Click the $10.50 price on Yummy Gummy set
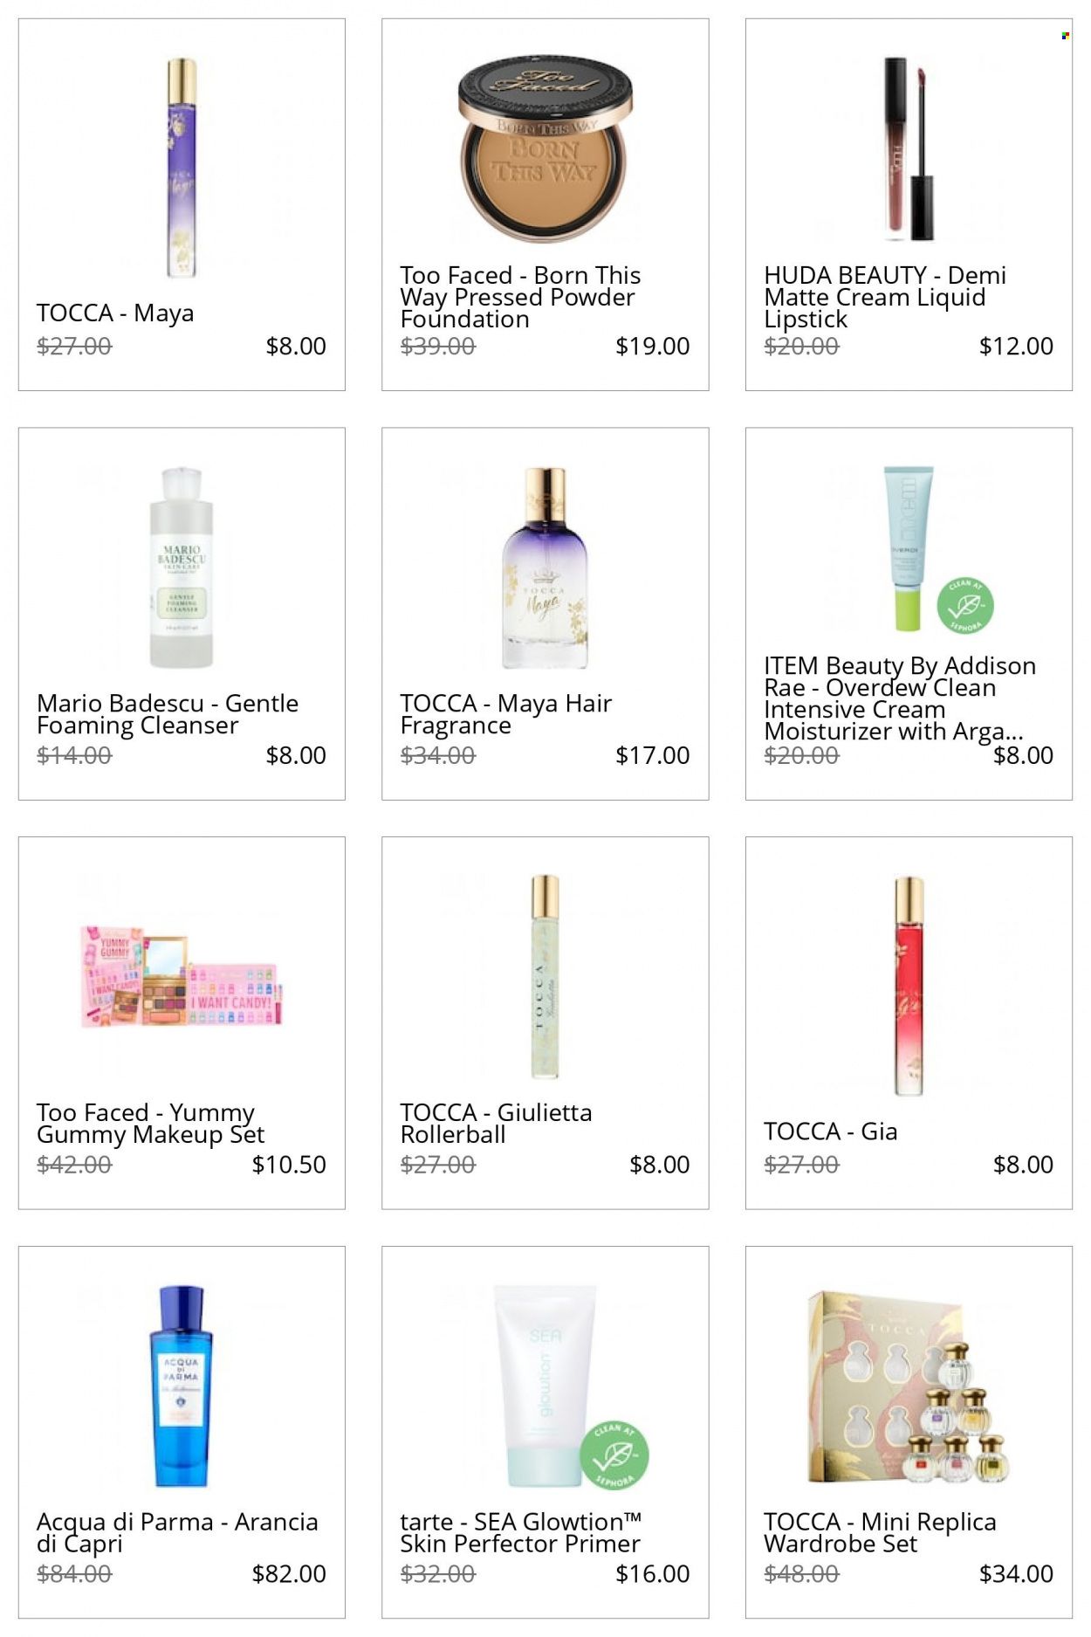 (289, 1164)
